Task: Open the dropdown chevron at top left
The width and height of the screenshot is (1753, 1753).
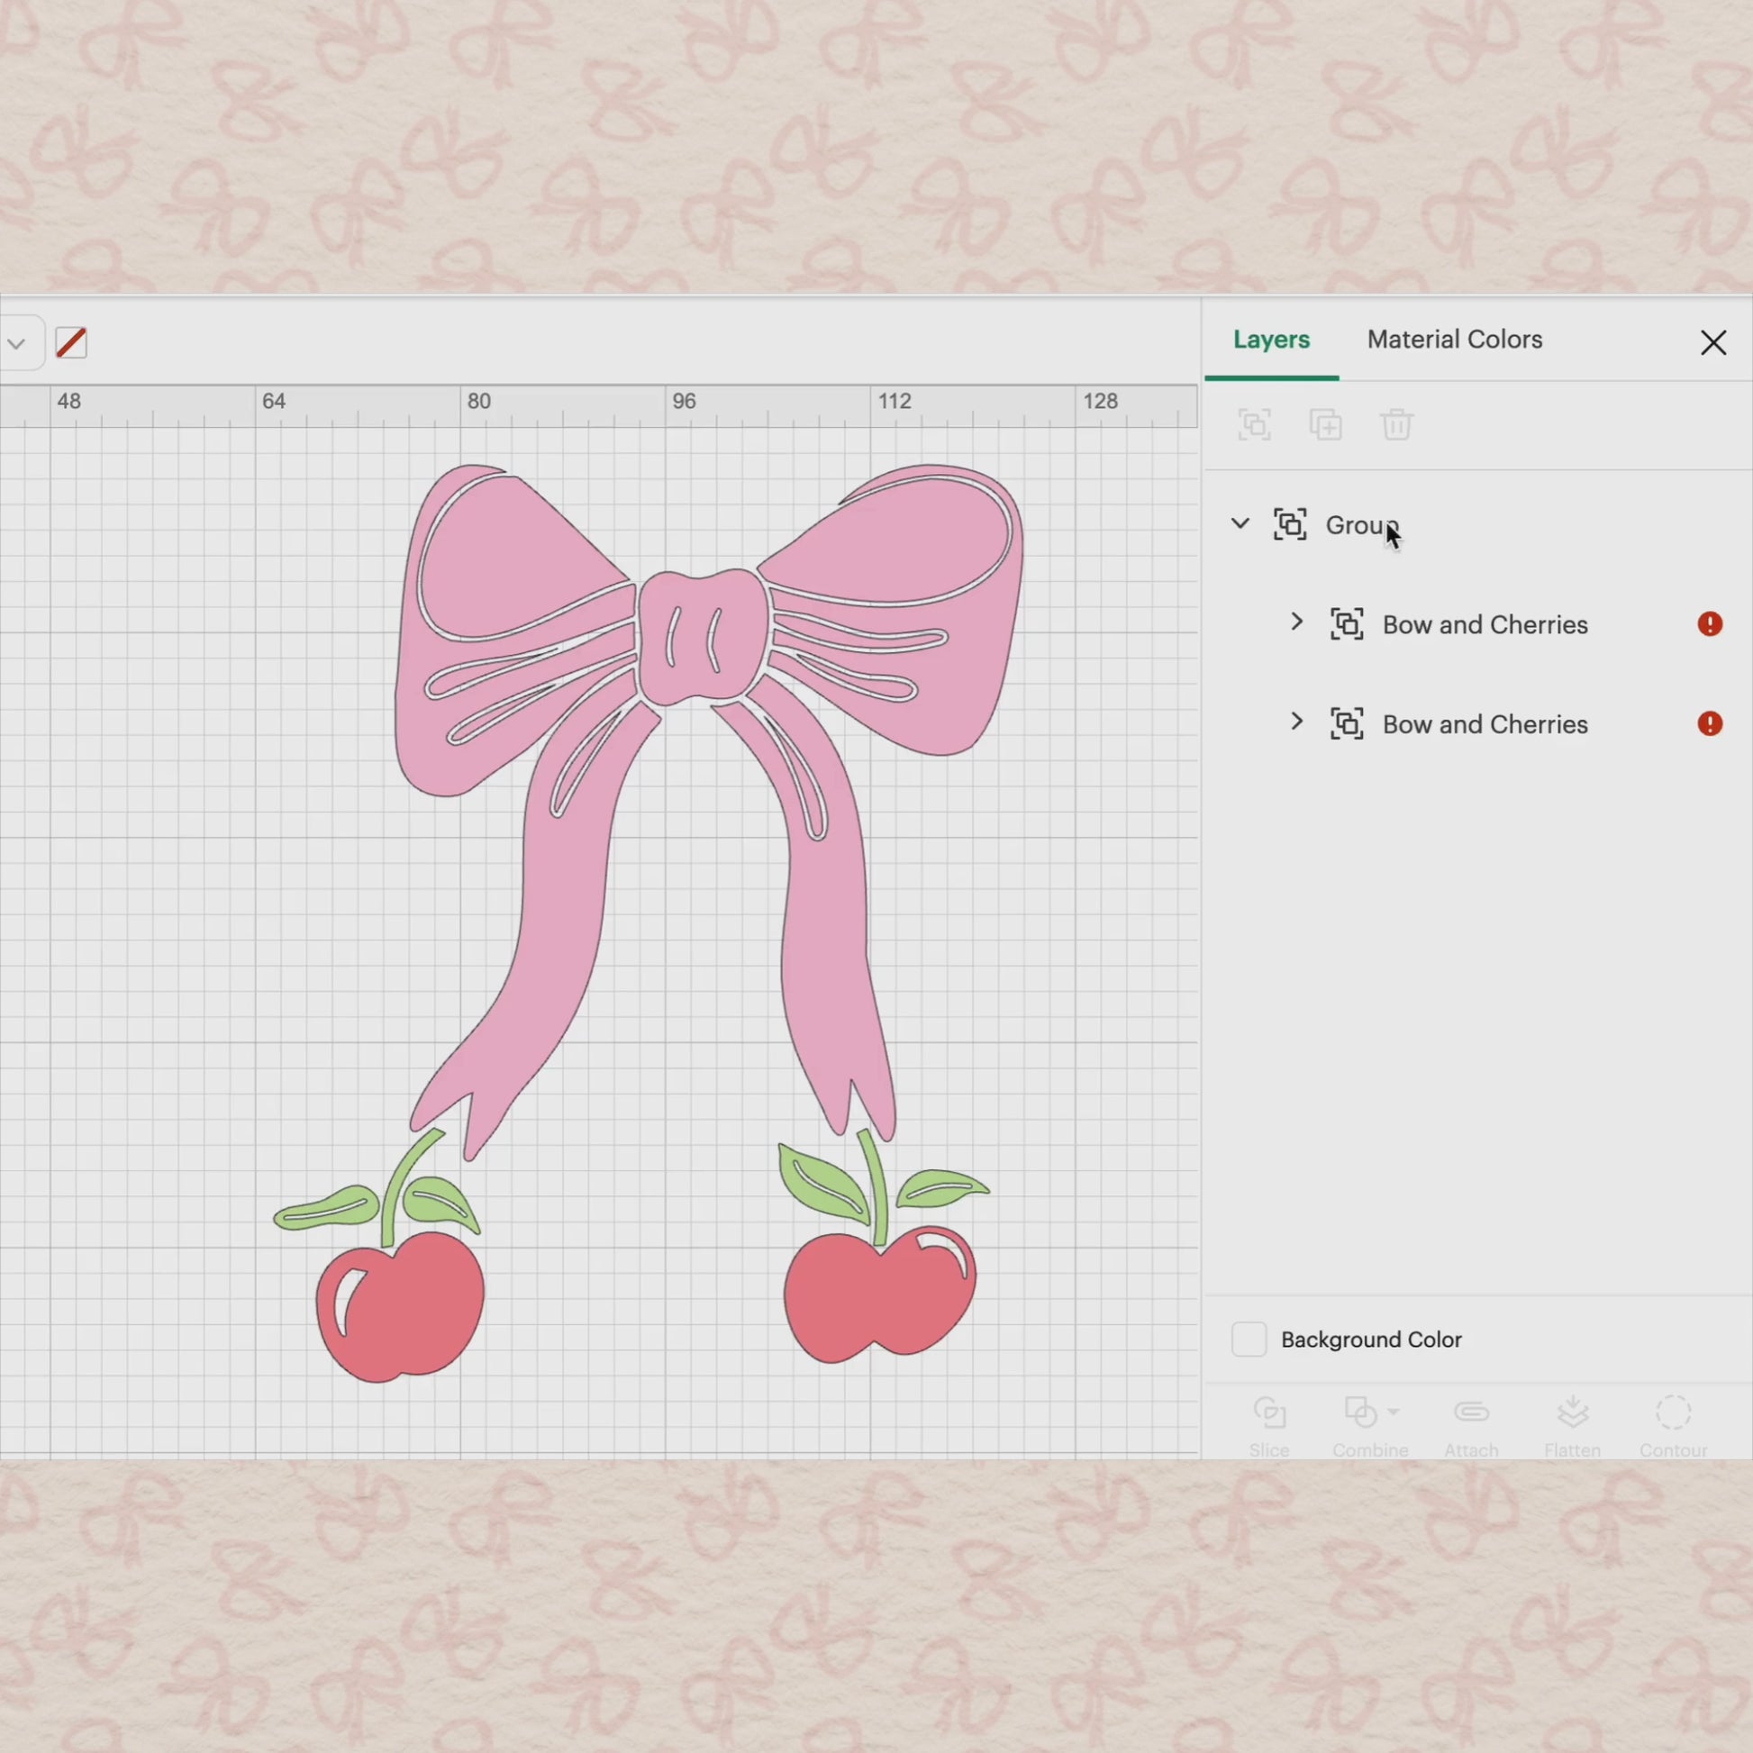Action: [x=16, y=344]
